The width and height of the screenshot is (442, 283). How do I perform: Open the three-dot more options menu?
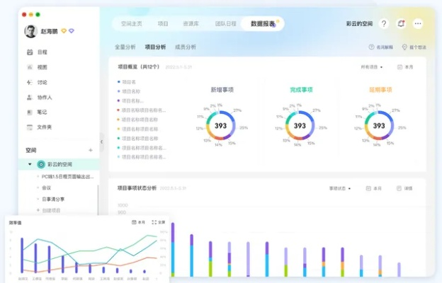pos(418,23)
